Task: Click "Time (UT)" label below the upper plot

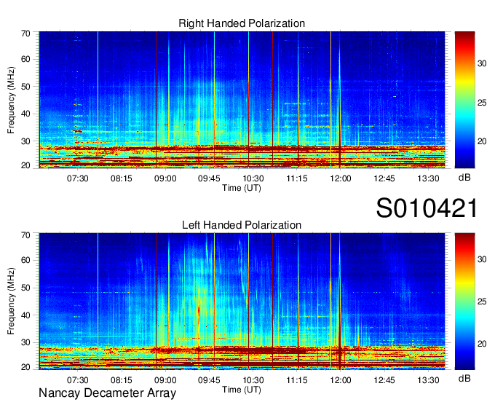Action: (x=242, y=188)
